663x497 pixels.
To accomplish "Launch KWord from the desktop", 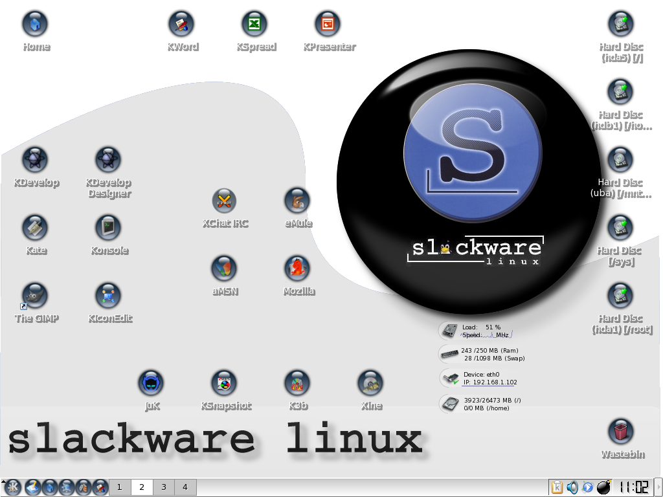I will [x=181, y=24].
